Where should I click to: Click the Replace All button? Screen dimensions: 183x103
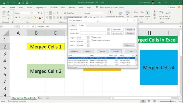point(74,51)
